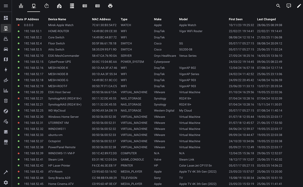Image resolution: width=303 pixels, height=187 pixels.
Task: Open the server rack storage tab icon
Action: 72,6
